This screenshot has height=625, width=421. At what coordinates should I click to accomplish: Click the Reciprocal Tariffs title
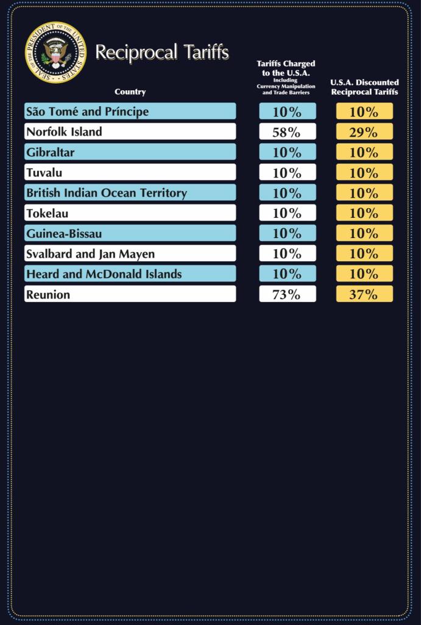tap(162, 52)
